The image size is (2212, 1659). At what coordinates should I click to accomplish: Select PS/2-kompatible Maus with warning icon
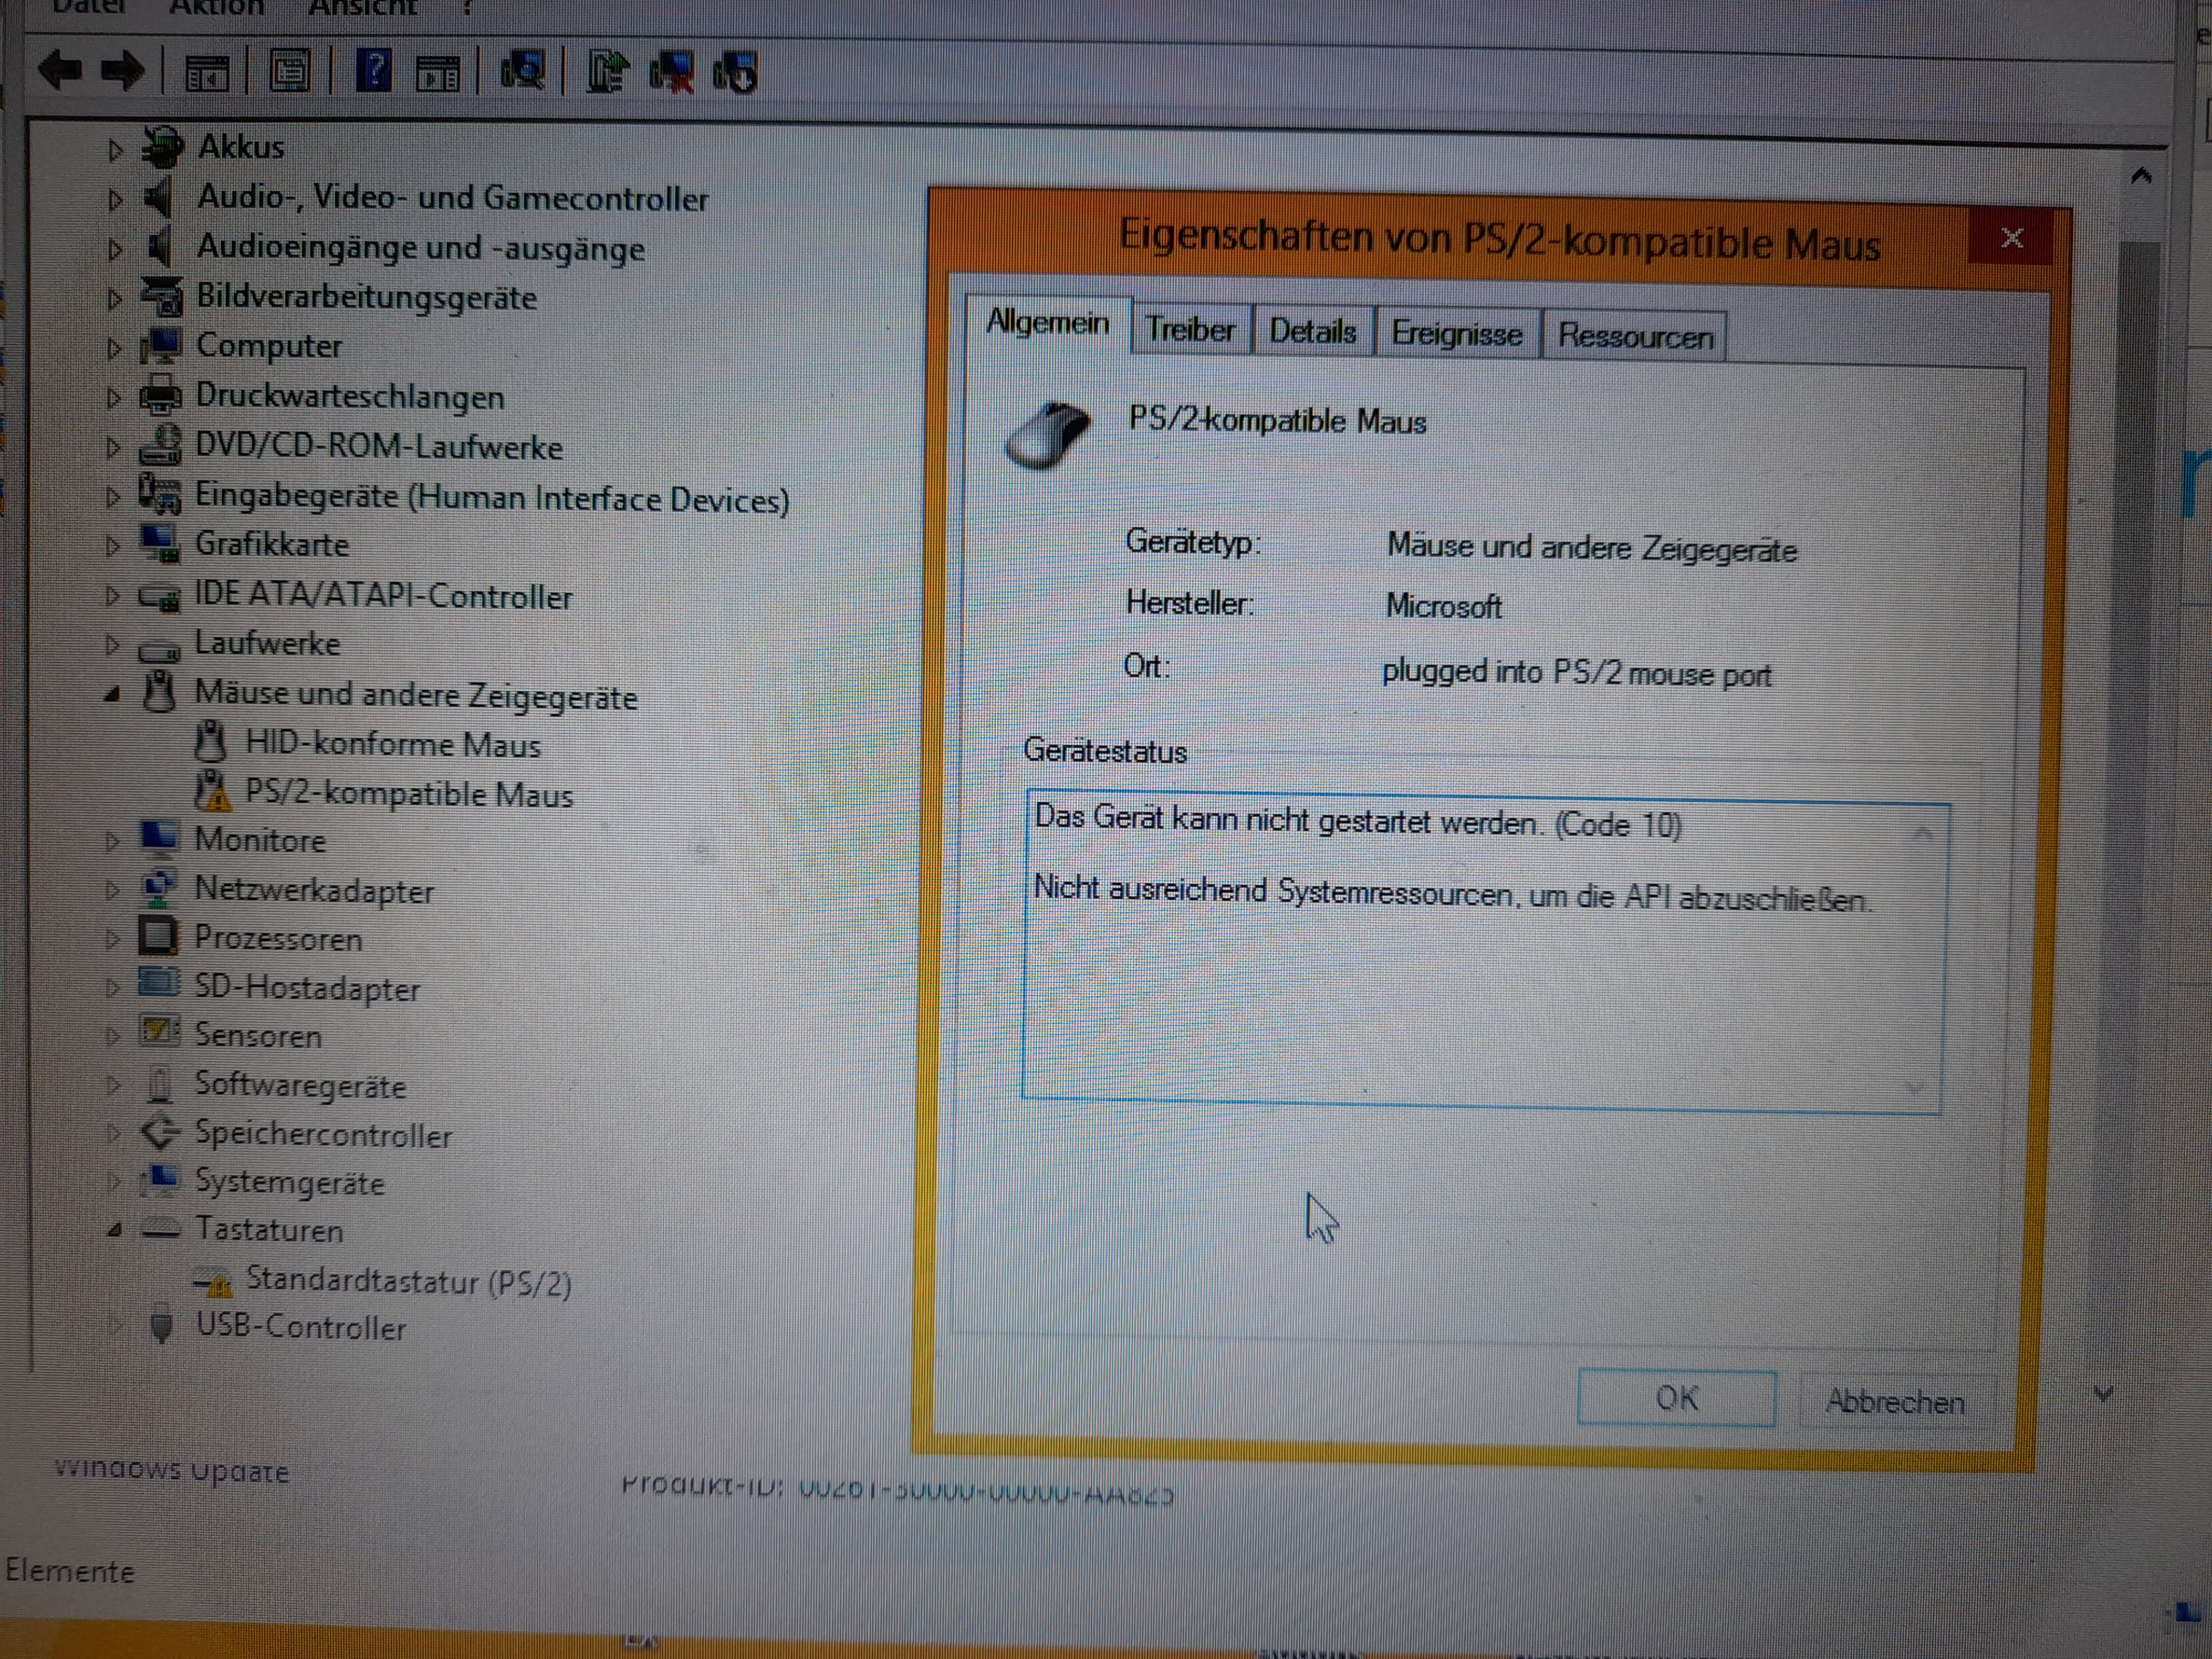pos(408,794)
